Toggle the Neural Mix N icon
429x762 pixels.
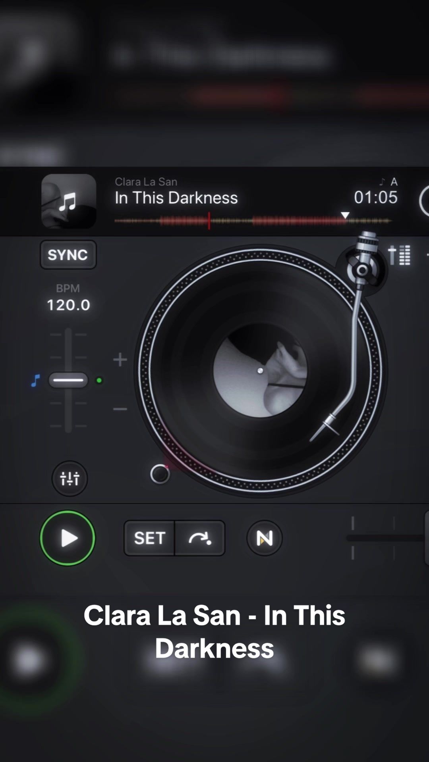265,538
